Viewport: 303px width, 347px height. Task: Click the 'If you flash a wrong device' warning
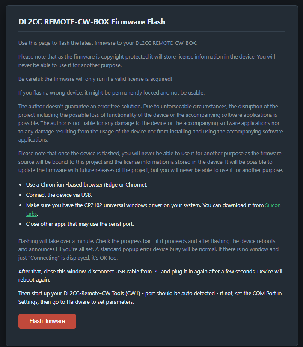pyautogui.click(x=111, y=92)
